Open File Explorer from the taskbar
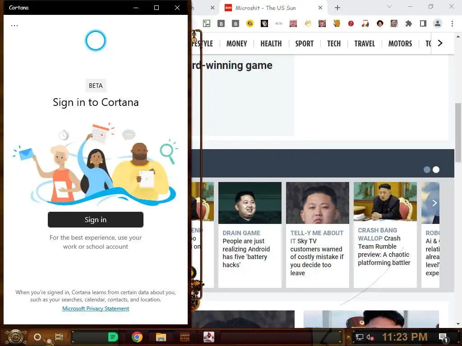Viewport: 462px width, 346px height. (161, 337)
